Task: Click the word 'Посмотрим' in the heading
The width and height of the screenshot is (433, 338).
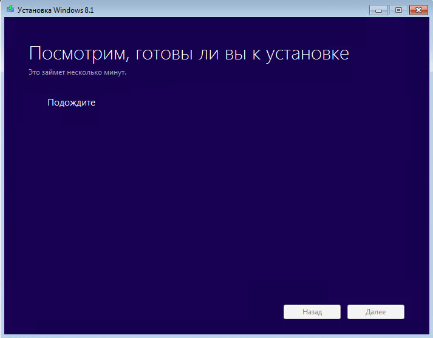Action: click(x=79, y=53)
